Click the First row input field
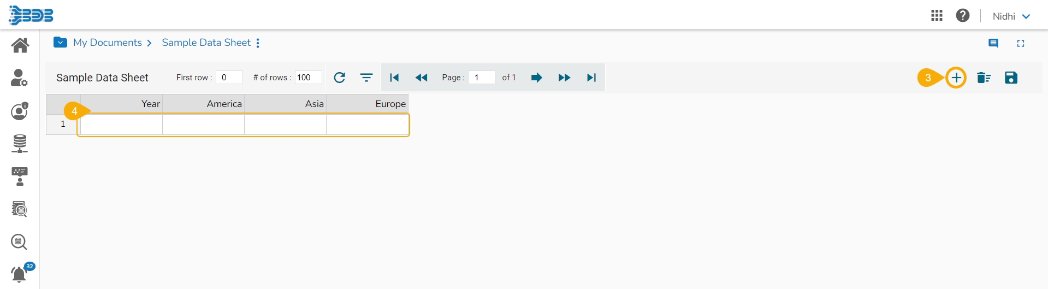This screenshot has height=289, width=1048. pos(229,78)
